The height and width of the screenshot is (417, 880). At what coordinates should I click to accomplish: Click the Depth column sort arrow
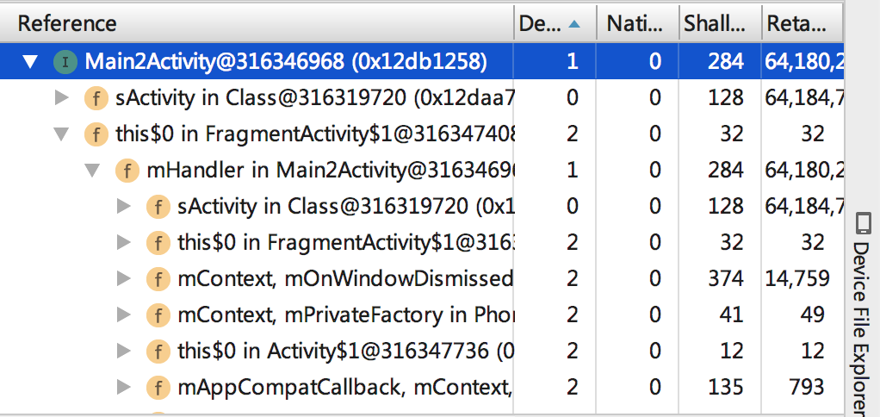tap(574, 23)
